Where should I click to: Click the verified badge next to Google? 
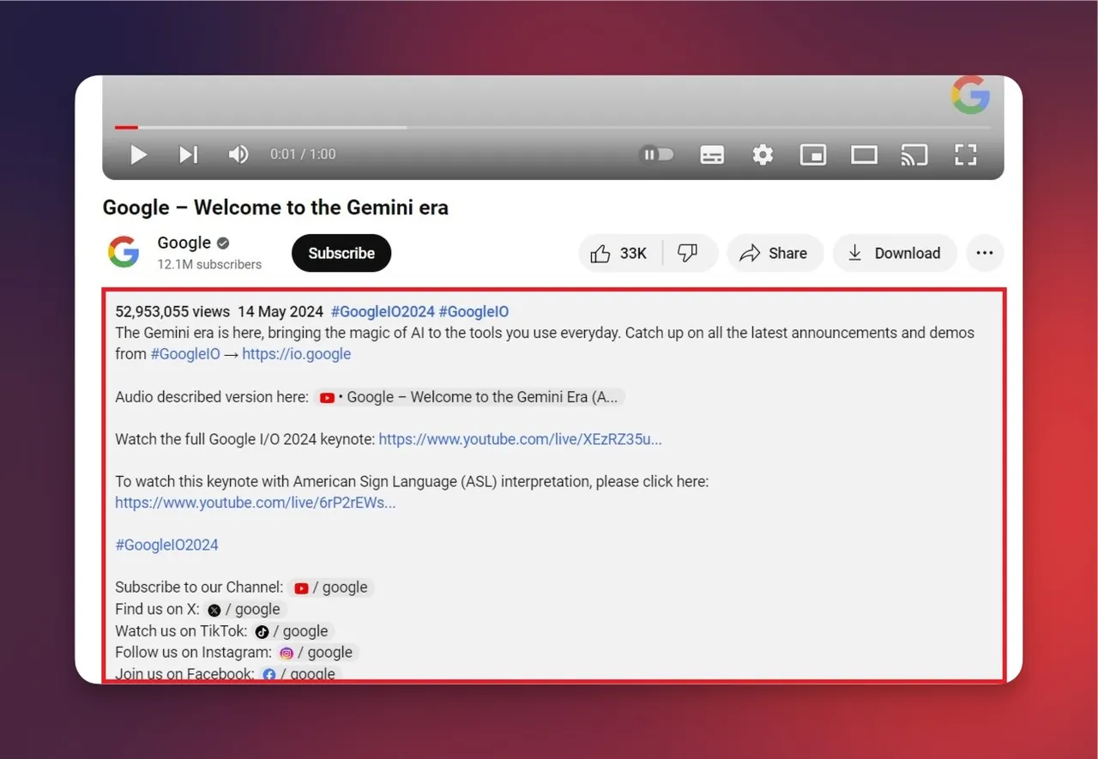click(223, 244)
